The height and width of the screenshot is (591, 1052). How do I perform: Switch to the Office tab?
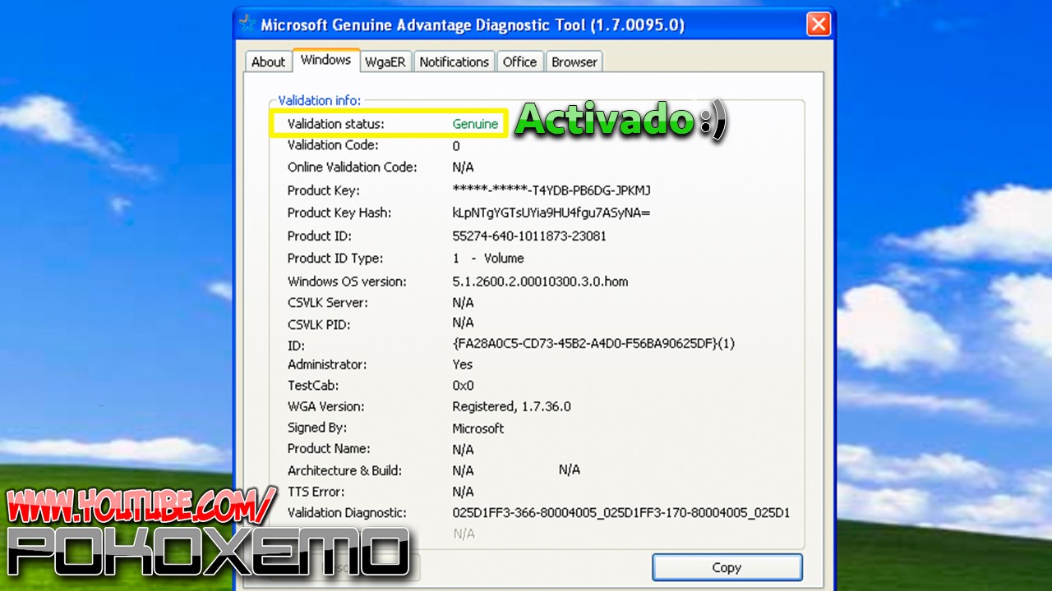[519, 62]
